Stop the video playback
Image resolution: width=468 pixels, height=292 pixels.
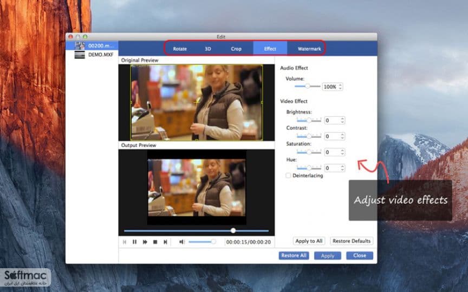click(x=155, y=242)
